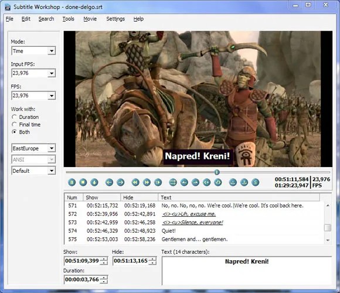Screen dimensions: 340x293
Task: Click the last sync point button marked 2
Action: point(244,182)
